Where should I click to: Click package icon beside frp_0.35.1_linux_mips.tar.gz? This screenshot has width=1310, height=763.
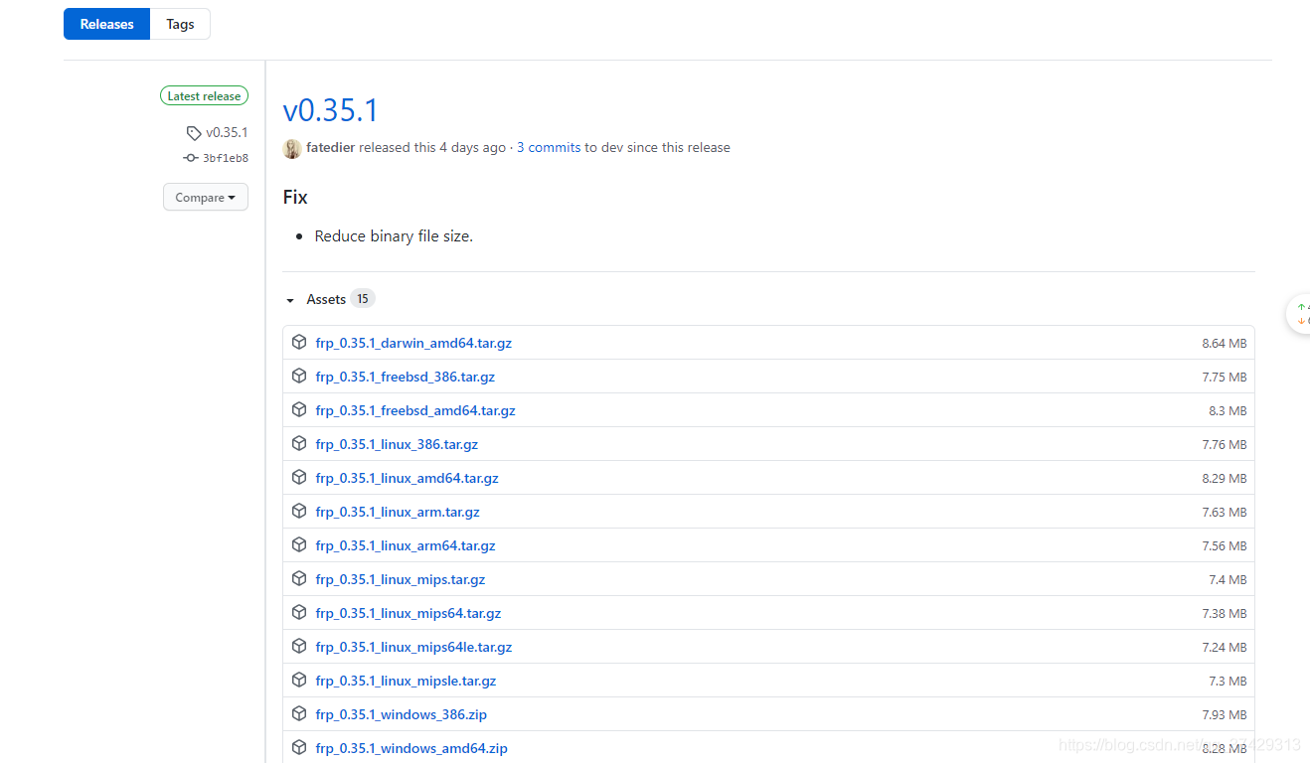[x=299, y=578]
